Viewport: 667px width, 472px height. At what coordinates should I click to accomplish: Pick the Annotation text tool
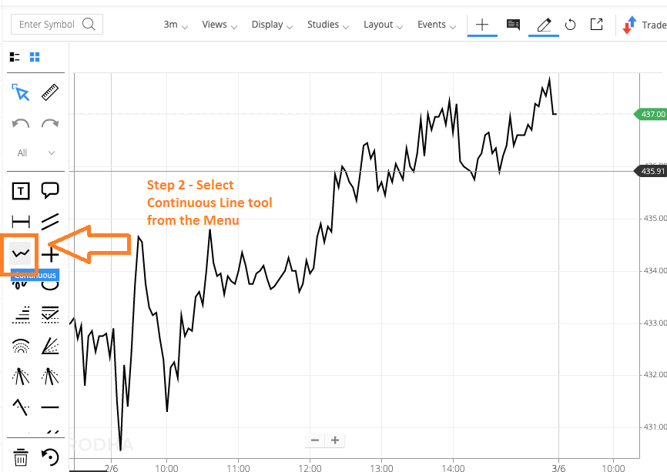click(x=21, y=190)
